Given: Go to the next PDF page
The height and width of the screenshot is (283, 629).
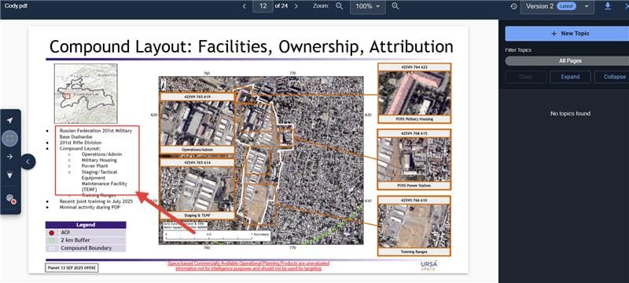Looking at the screenshot, I should (296, 6).
